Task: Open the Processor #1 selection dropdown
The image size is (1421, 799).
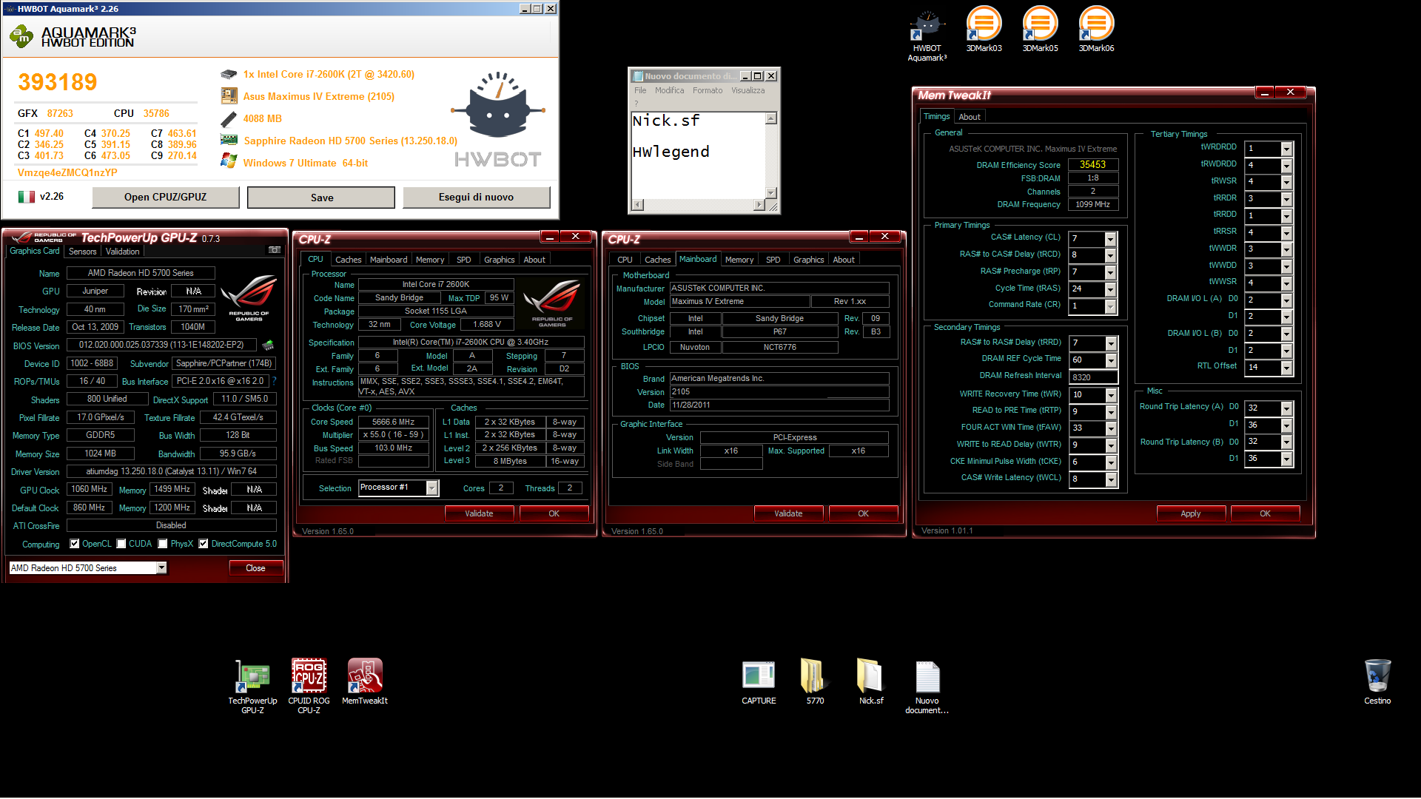Action: click(x=432, y=488)
